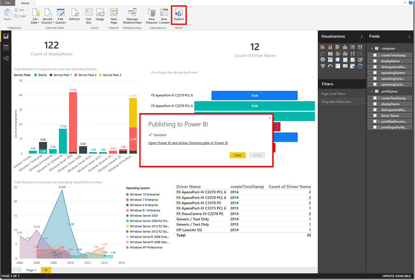Viewport: 415px width, 280px height.
Task: Select the Waterfall chart visualization
Action: click(x=352, y=53)
